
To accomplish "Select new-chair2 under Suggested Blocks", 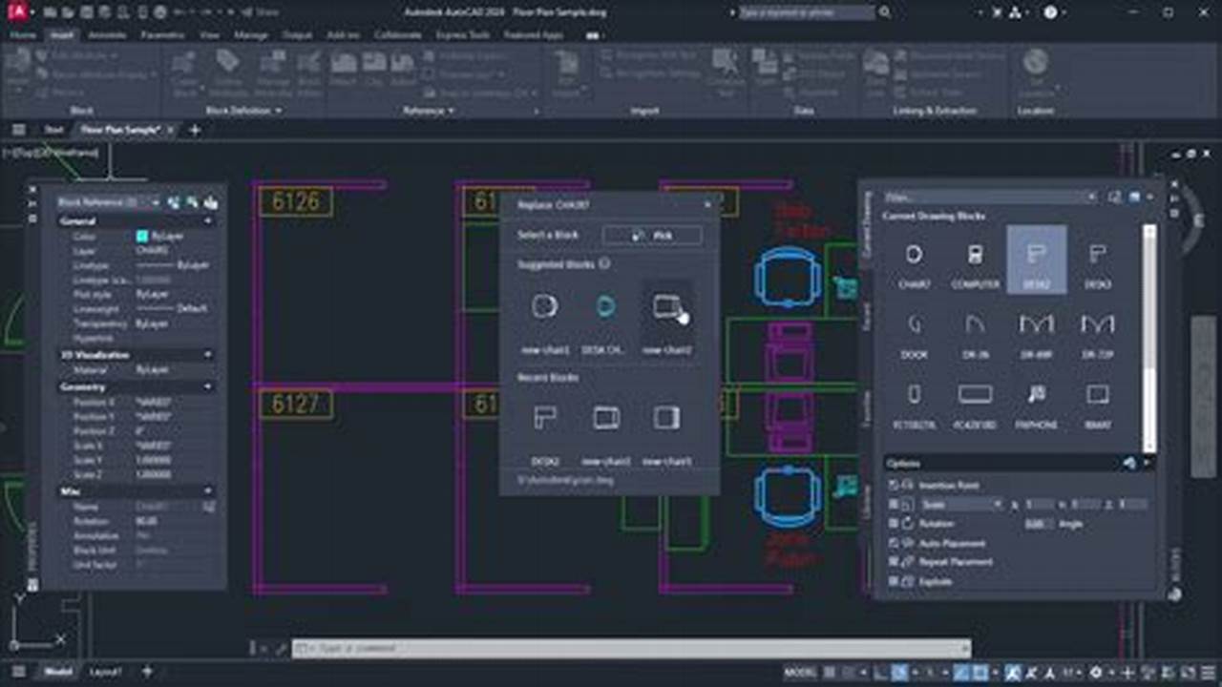I will click(666, 307).
